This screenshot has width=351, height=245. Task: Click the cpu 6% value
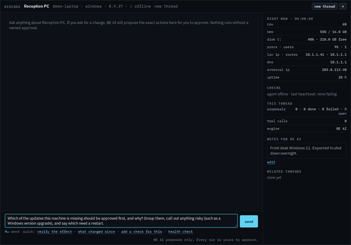point(345,24)
